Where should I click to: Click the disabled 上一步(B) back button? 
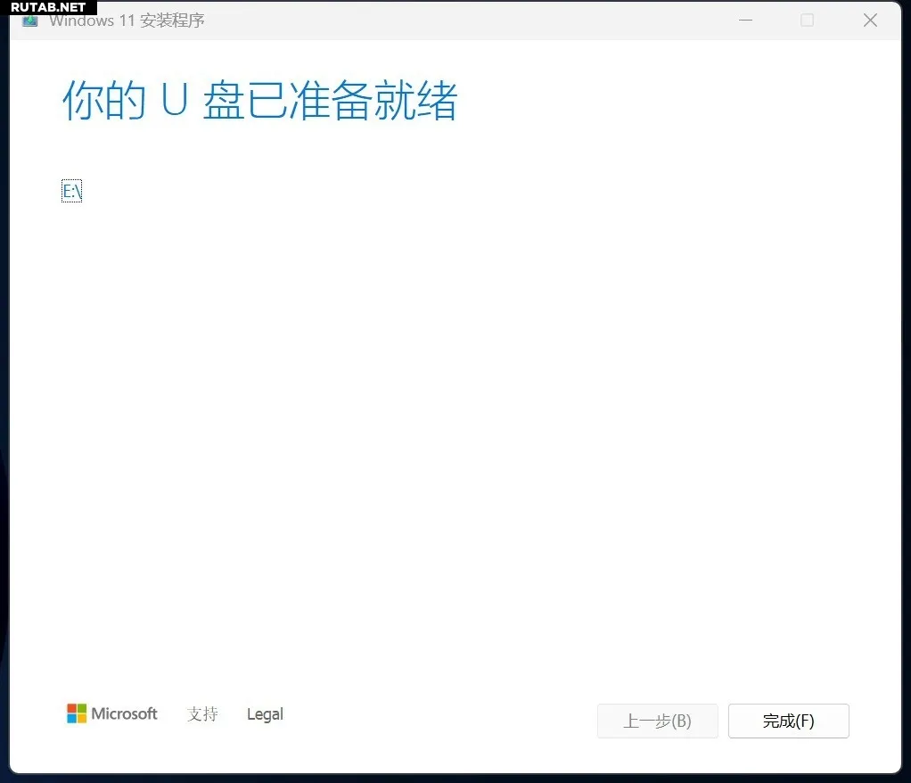[657, 721]
